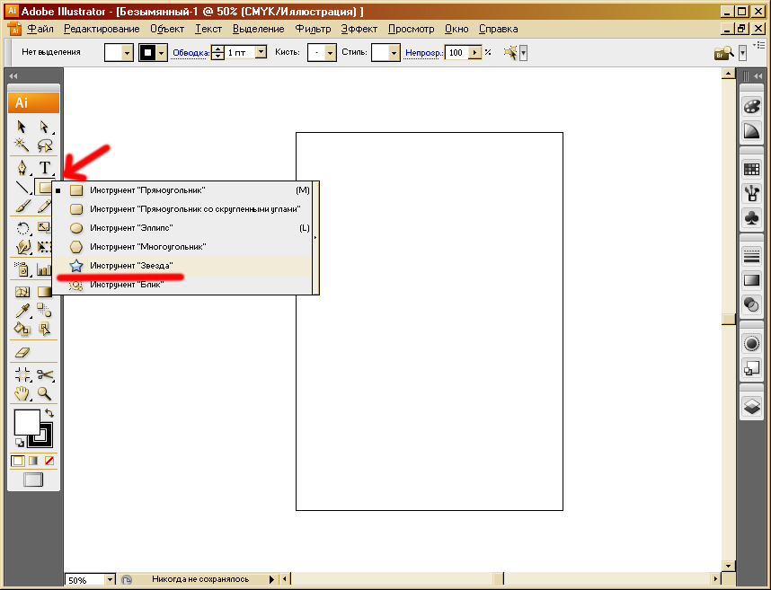Open the Эффект menu
The height and width of the screenshot is (590, 771).
tap(359, 29)
